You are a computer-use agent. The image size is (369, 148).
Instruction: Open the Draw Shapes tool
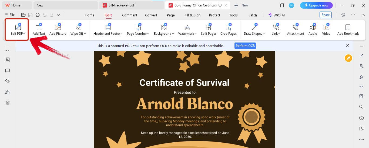tap(254, 29)
